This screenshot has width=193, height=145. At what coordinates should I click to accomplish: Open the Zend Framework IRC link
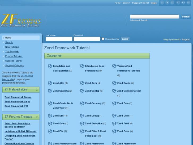pyautogui.click(x=16, y=106)
